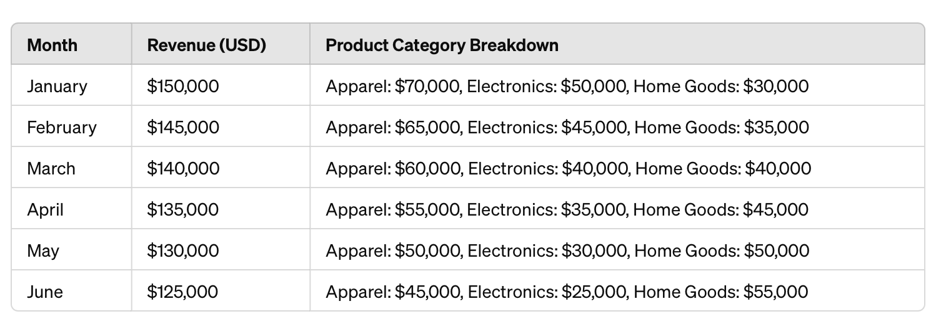Click the Product Category Breakdown header
Viewport: 936px width, 324px height.
point(442,45)
